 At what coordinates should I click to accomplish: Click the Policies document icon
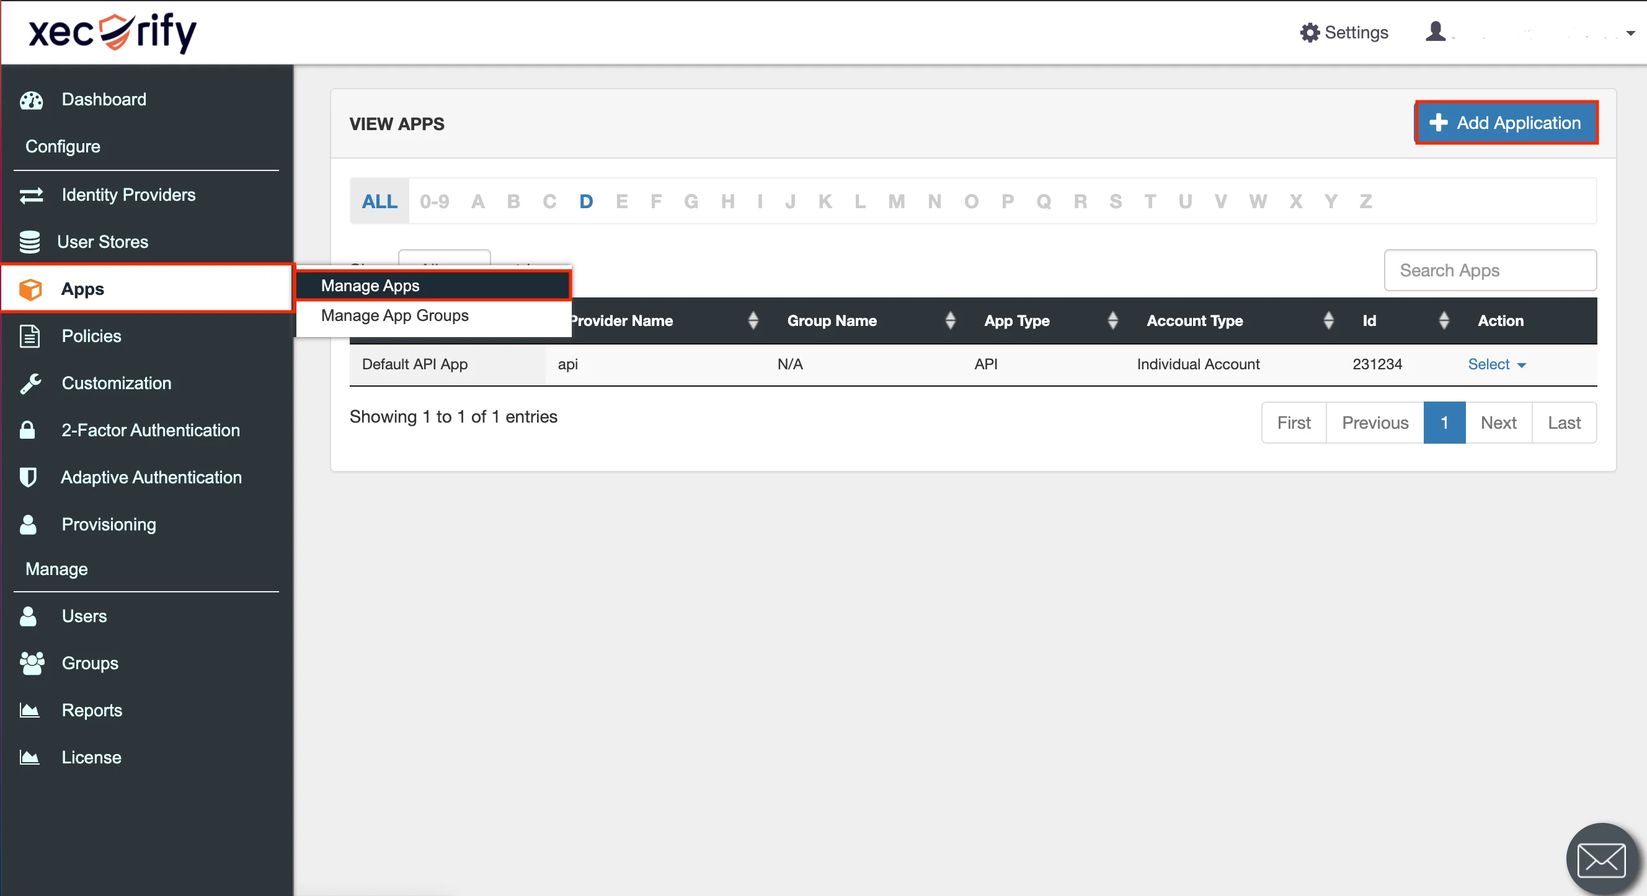pyautogui.click(x=29, y=336)
